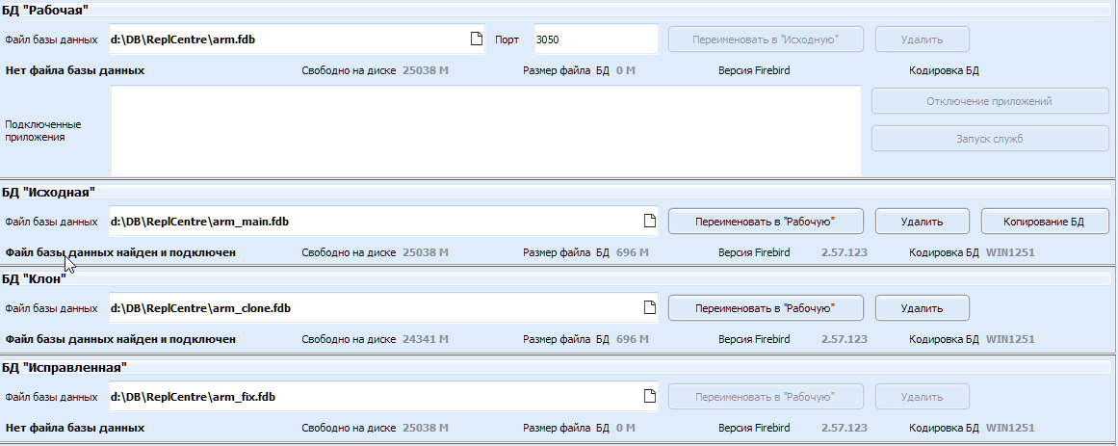Click Firebird version 2.57.123 in Исходная

click(x=845, y=252)
